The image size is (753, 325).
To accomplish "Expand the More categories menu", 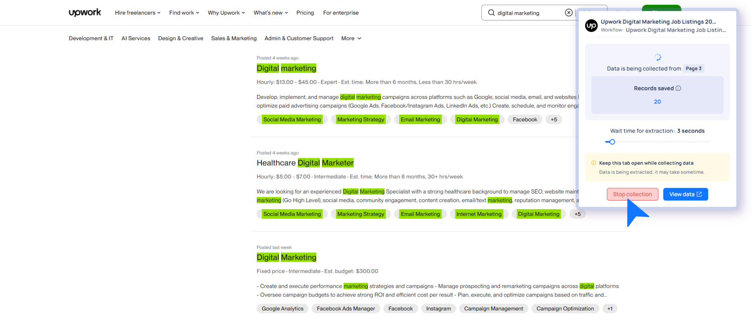I will point(351,38).
